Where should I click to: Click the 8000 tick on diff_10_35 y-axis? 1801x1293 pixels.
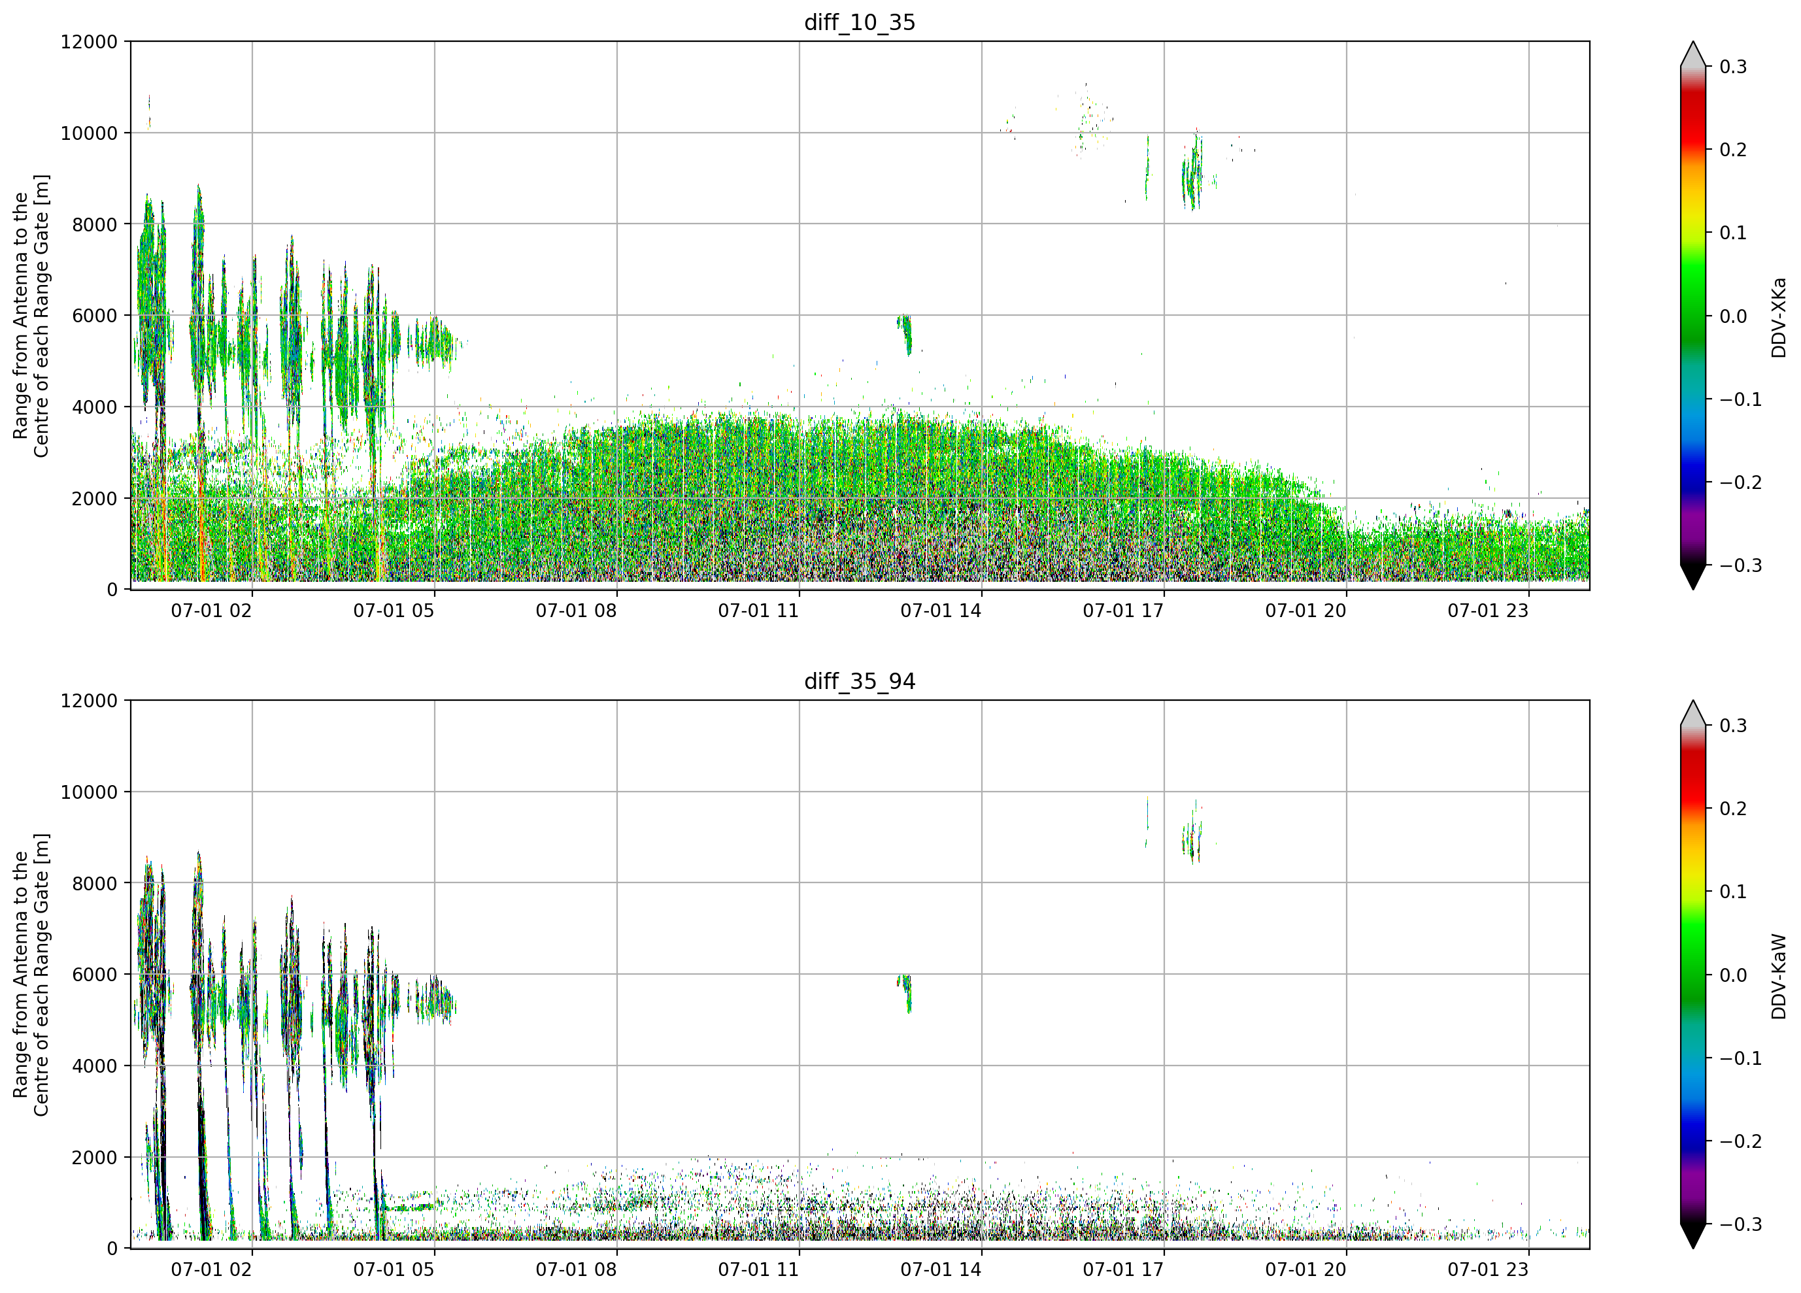(95, 224)
